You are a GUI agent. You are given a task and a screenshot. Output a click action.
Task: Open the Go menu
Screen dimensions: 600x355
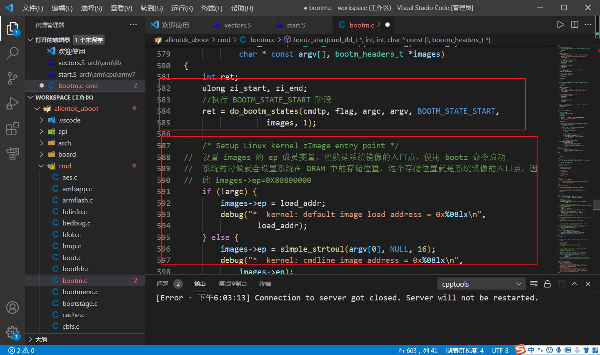pyautogui.click(x=152, y=8)
